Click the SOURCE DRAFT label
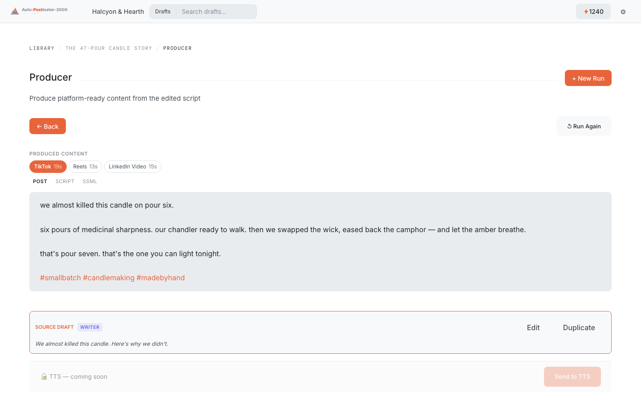This screenshot has width=641, height=401. click(54, 327)
